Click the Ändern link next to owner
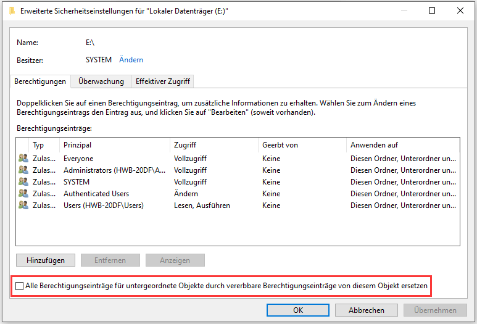The image size is (477, 324). 131,60
